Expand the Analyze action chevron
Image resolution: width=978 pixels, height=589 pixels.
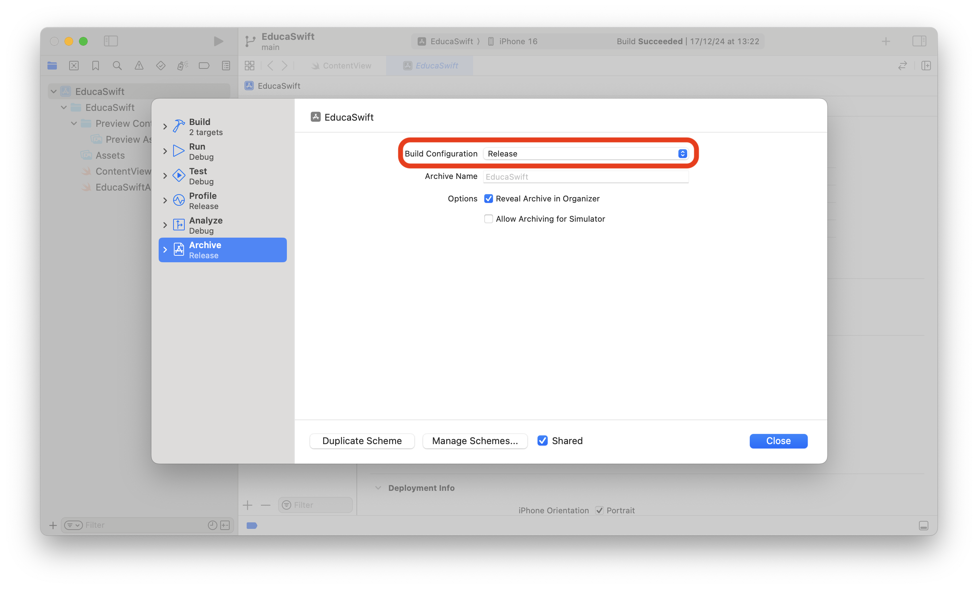[x=165, y=225]
